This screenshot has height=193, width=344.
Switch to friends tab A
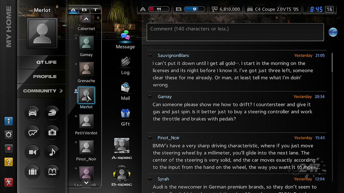(73, 10)
